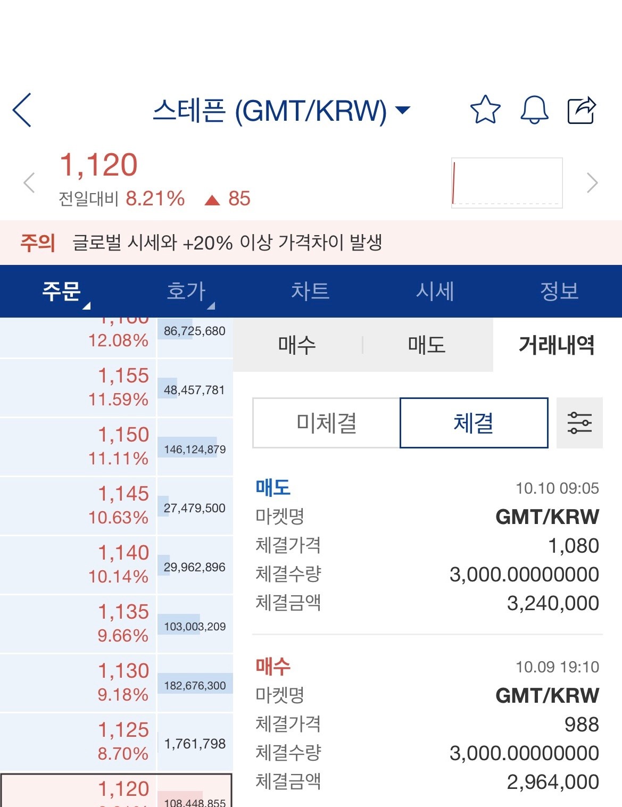Select highlighted current price row 1,120

point(116,791)
